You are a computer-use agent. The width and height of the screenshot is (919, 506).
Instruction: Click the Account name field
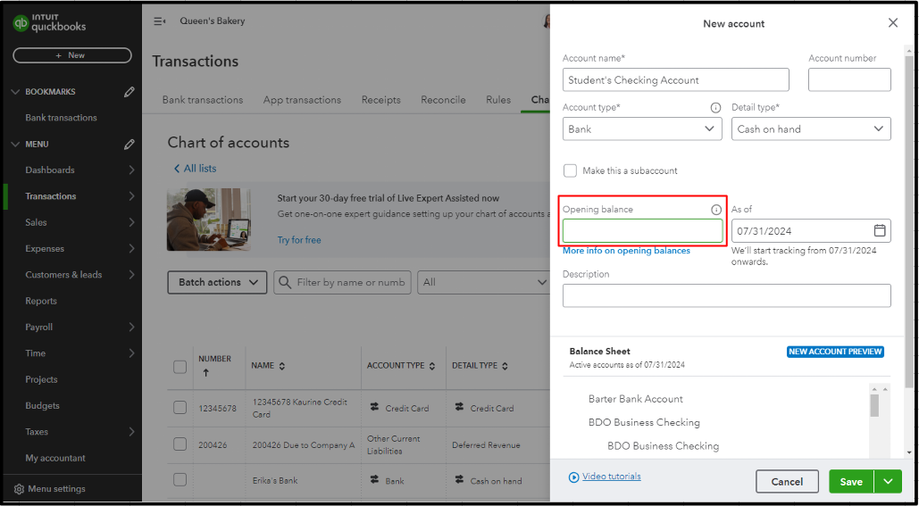point(676,79)
